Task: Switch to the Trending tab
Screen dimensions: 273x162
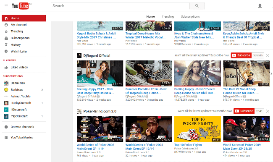Action: 168,16
